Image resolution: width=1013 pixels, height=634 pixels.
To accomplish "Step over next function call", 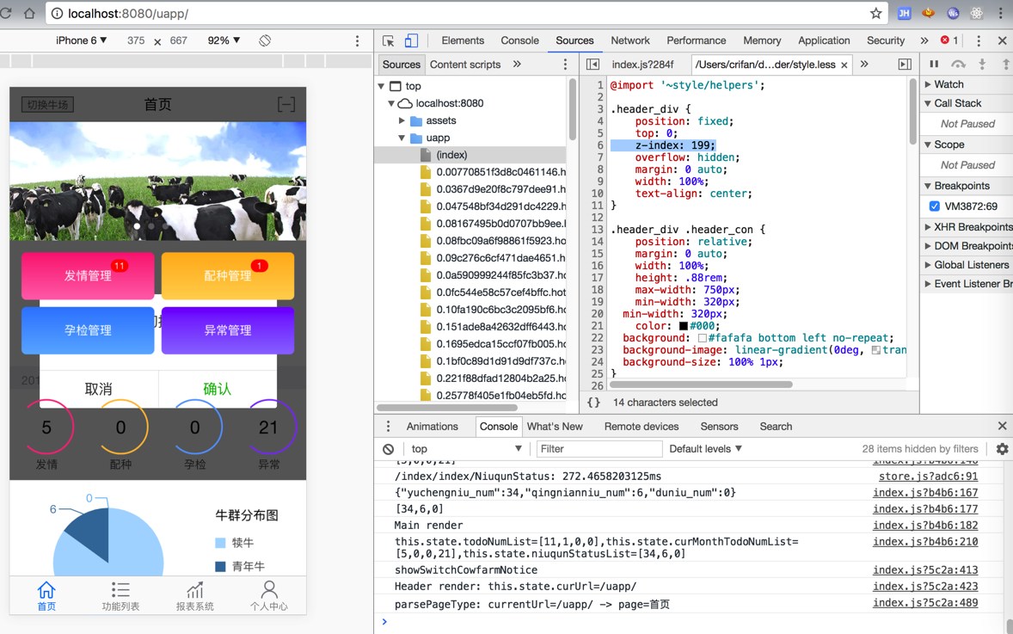I will (958, 64).
